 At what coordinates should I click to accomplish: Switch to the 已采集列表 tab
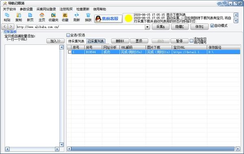[96, 41]
